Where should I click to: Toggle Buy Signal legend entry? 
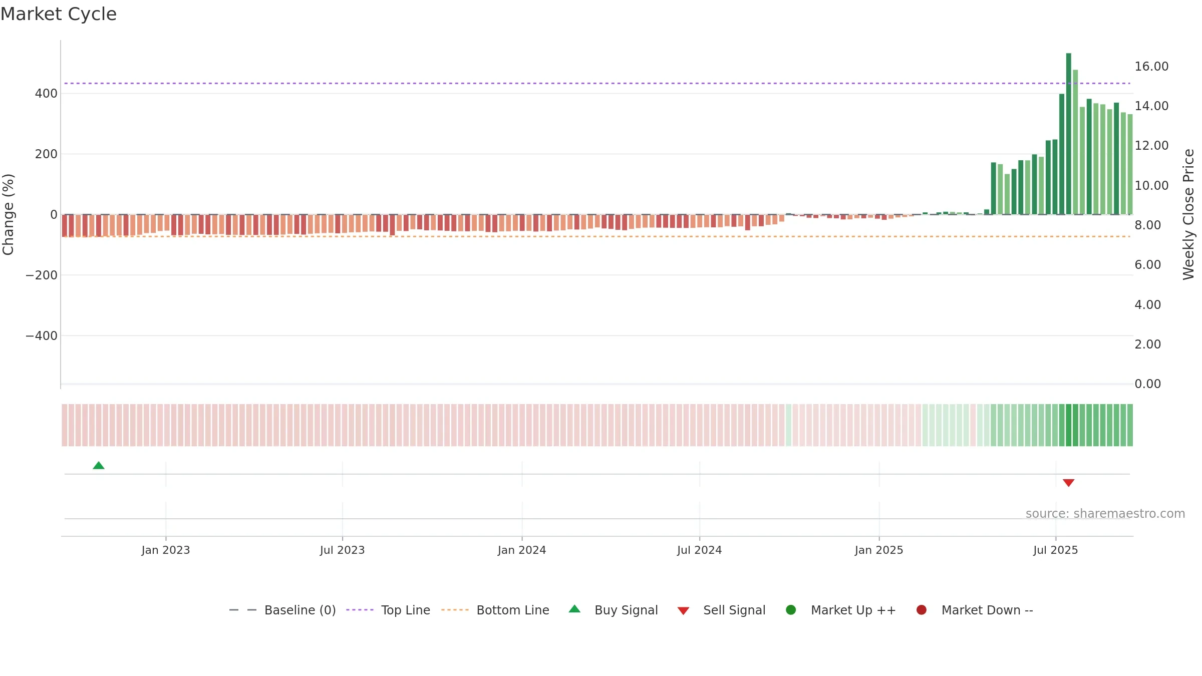(x=614, y=610)
